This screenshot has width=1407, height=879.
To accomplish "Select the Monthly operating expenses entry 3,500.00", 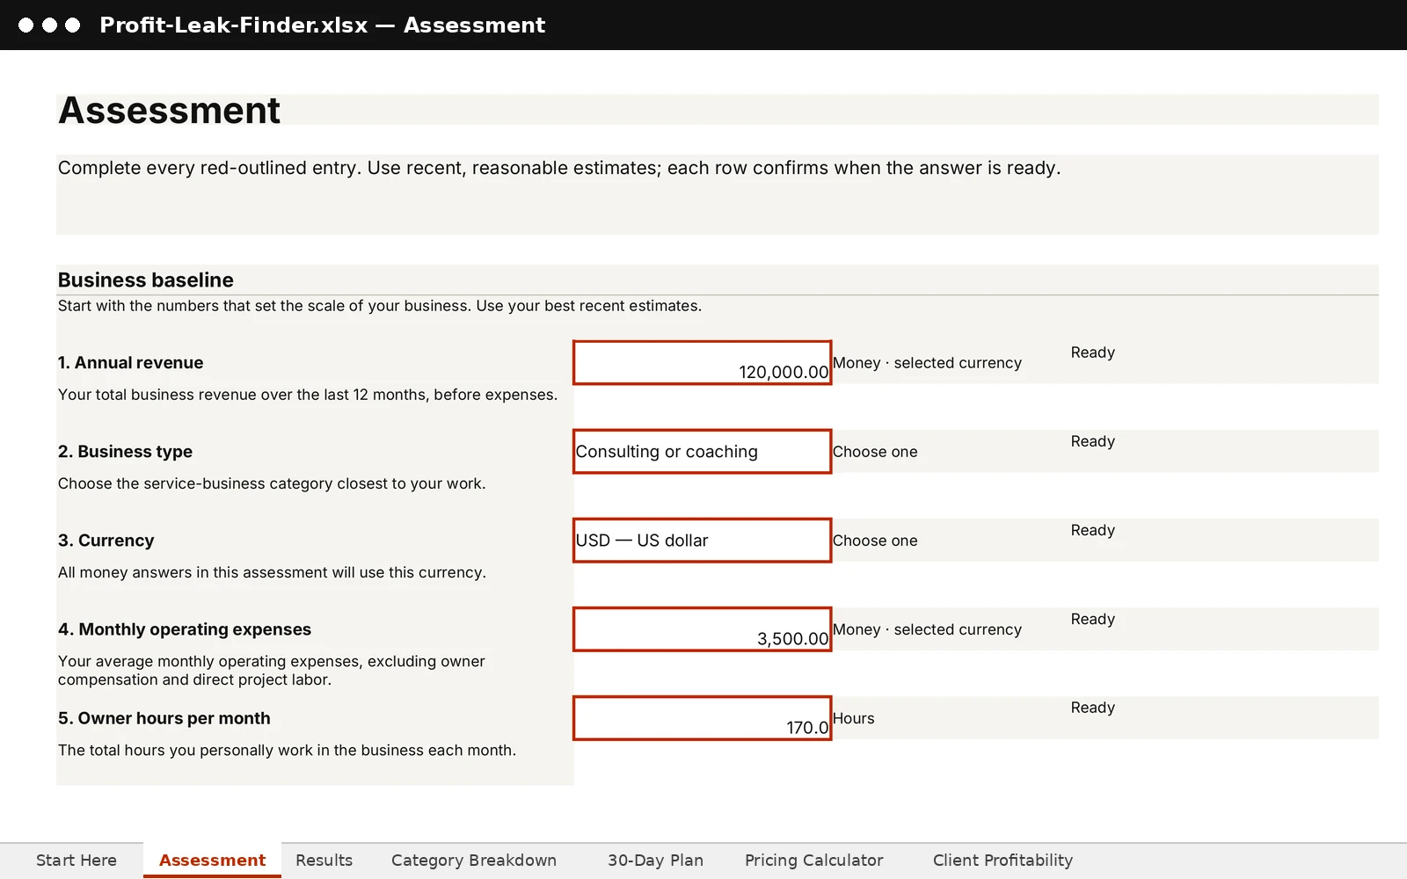I will click(702, 629).
